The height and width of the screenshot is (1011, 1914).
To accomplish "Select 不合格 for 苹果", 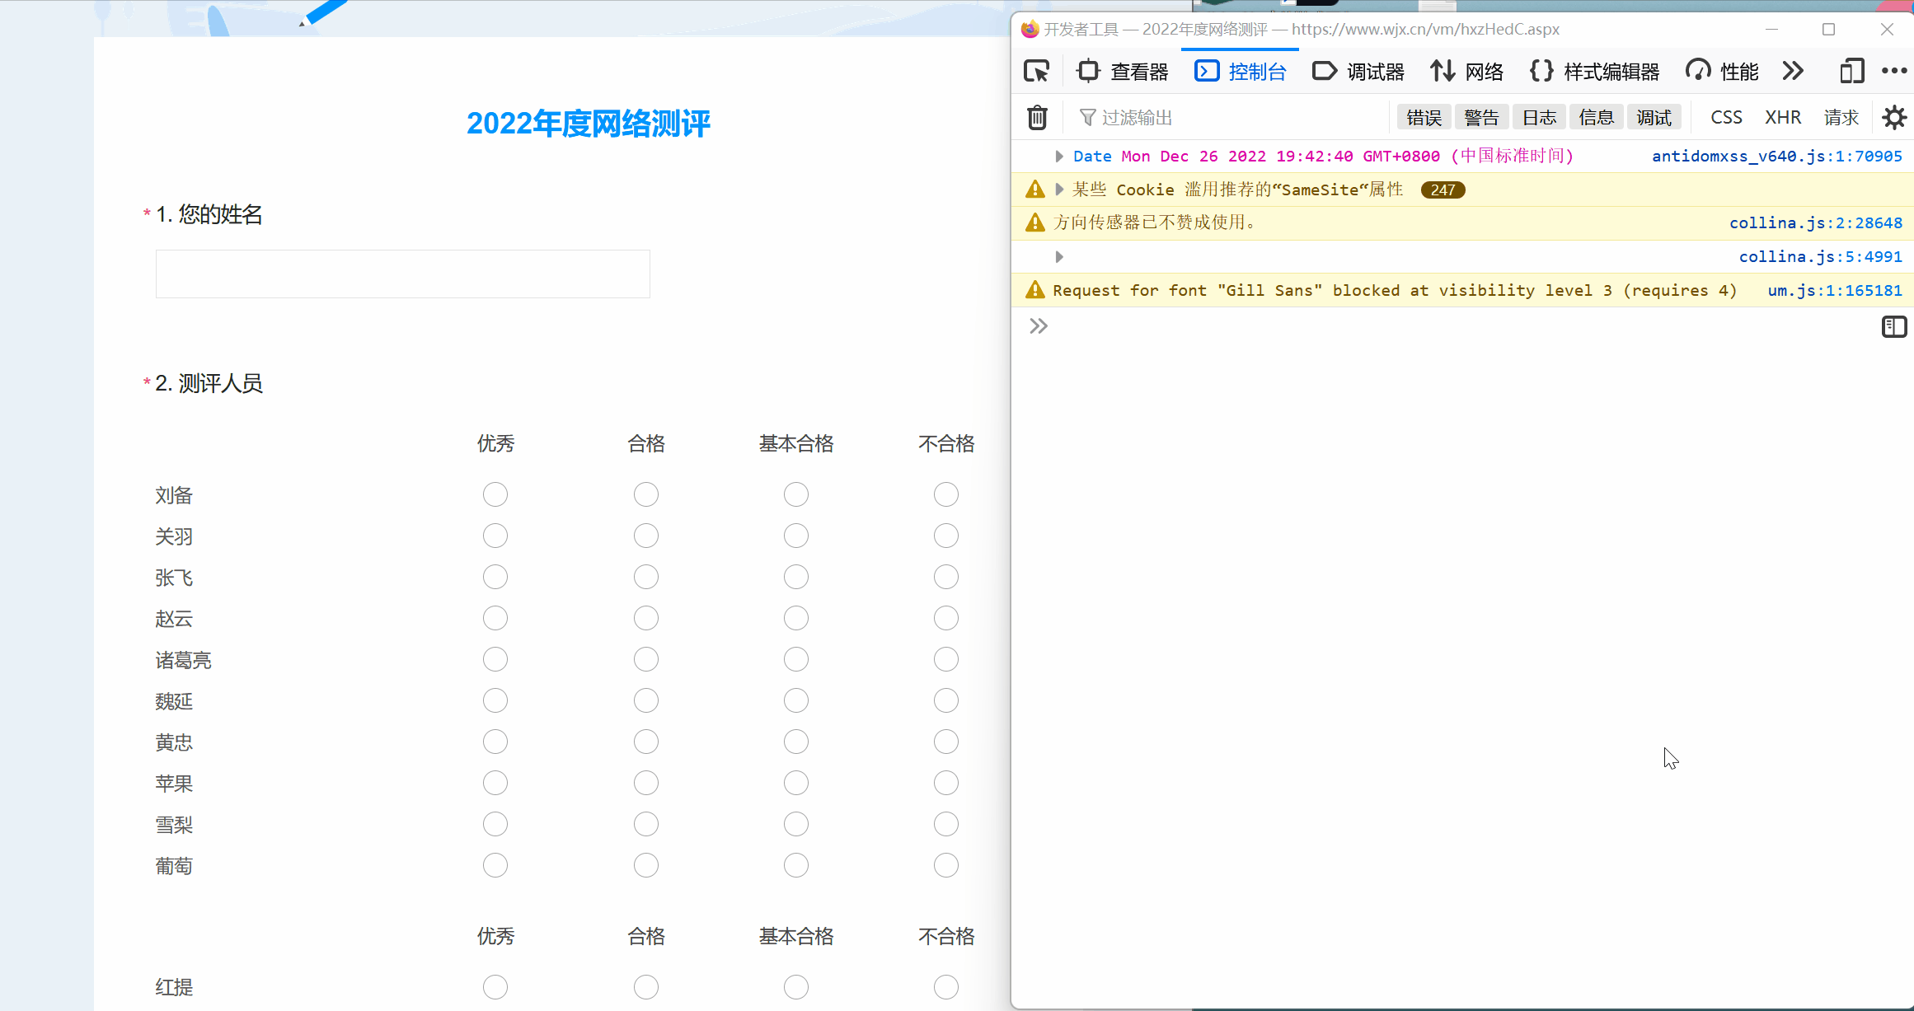I will (x=946, y=783).
